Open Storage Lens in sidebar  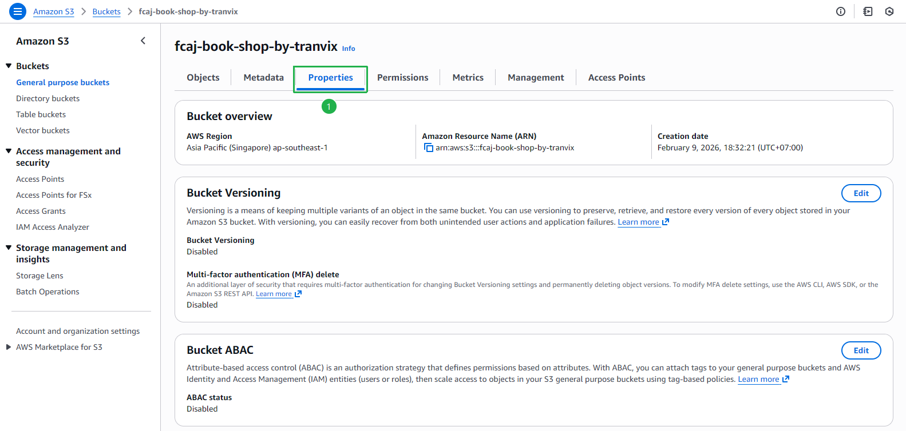40,276
